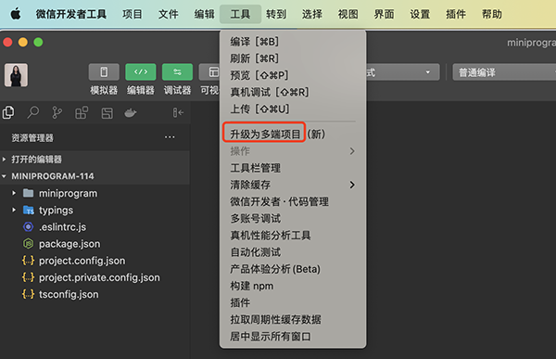
Task: Open the source control branch icon
Action: click(x=57, y=113)
